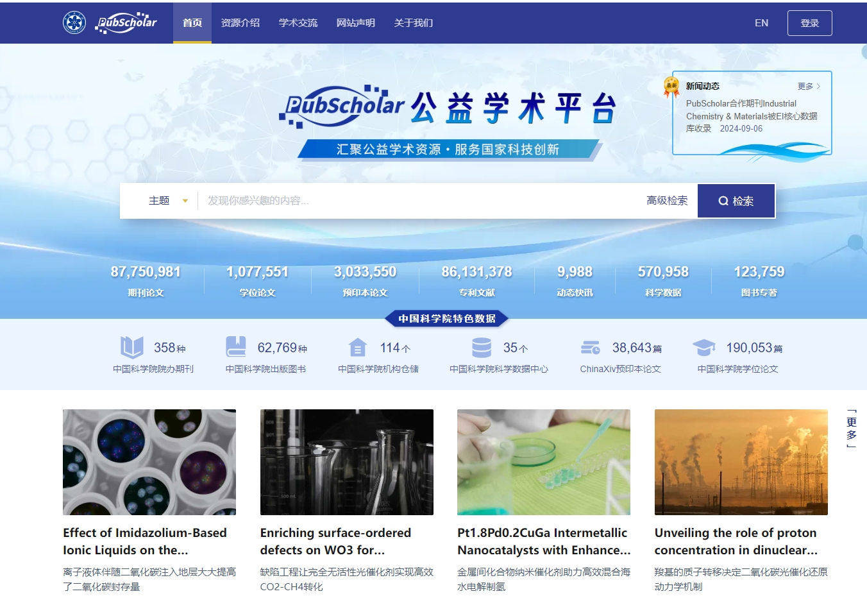Click the dropdown arrow beside 主题
The height and width of the screenshot is (596, 867).
click(x=185, y=201)
